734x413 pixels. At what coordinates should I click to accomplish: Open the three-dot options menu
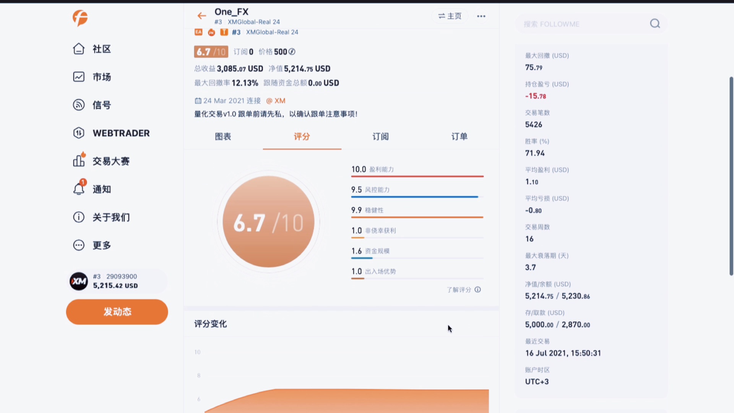coord(481,16)
